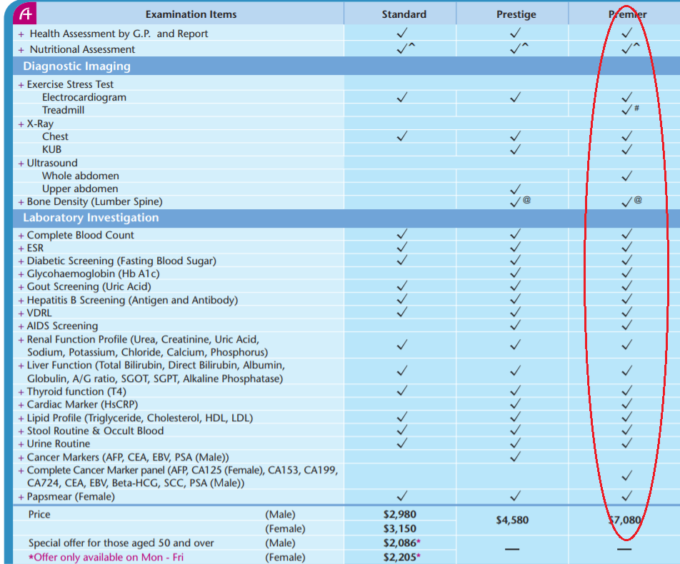Click the "Chest" sub-item
Viewport: 680px width, 564px height.
coord(55,136)
